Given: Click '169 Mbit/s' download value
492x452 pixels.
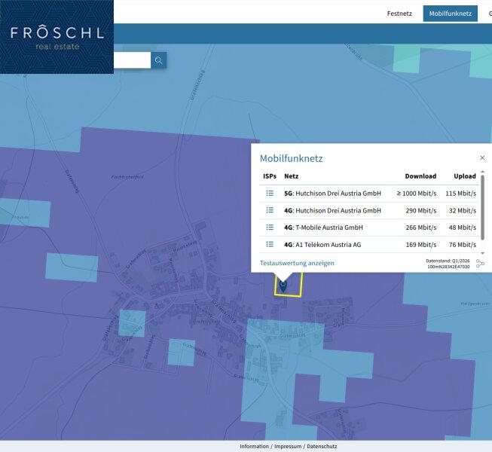Looking at the screenshot, I should coord(420,244).
